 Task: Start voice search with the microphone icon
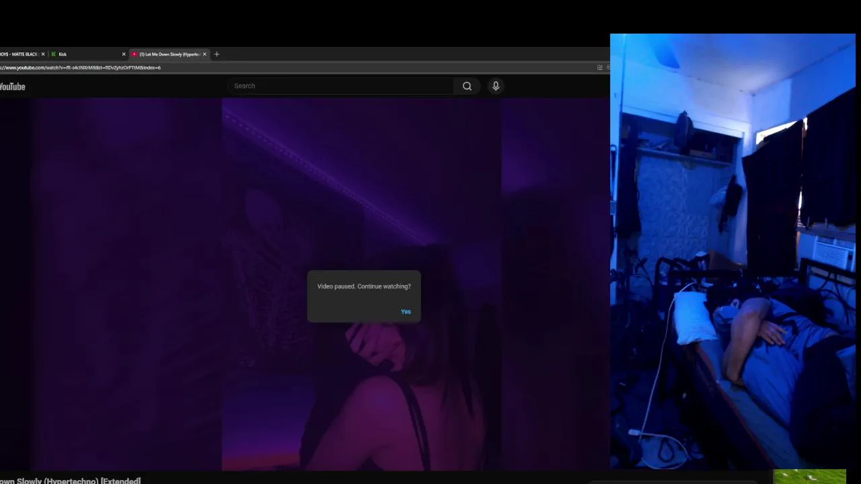coord(496,86)
